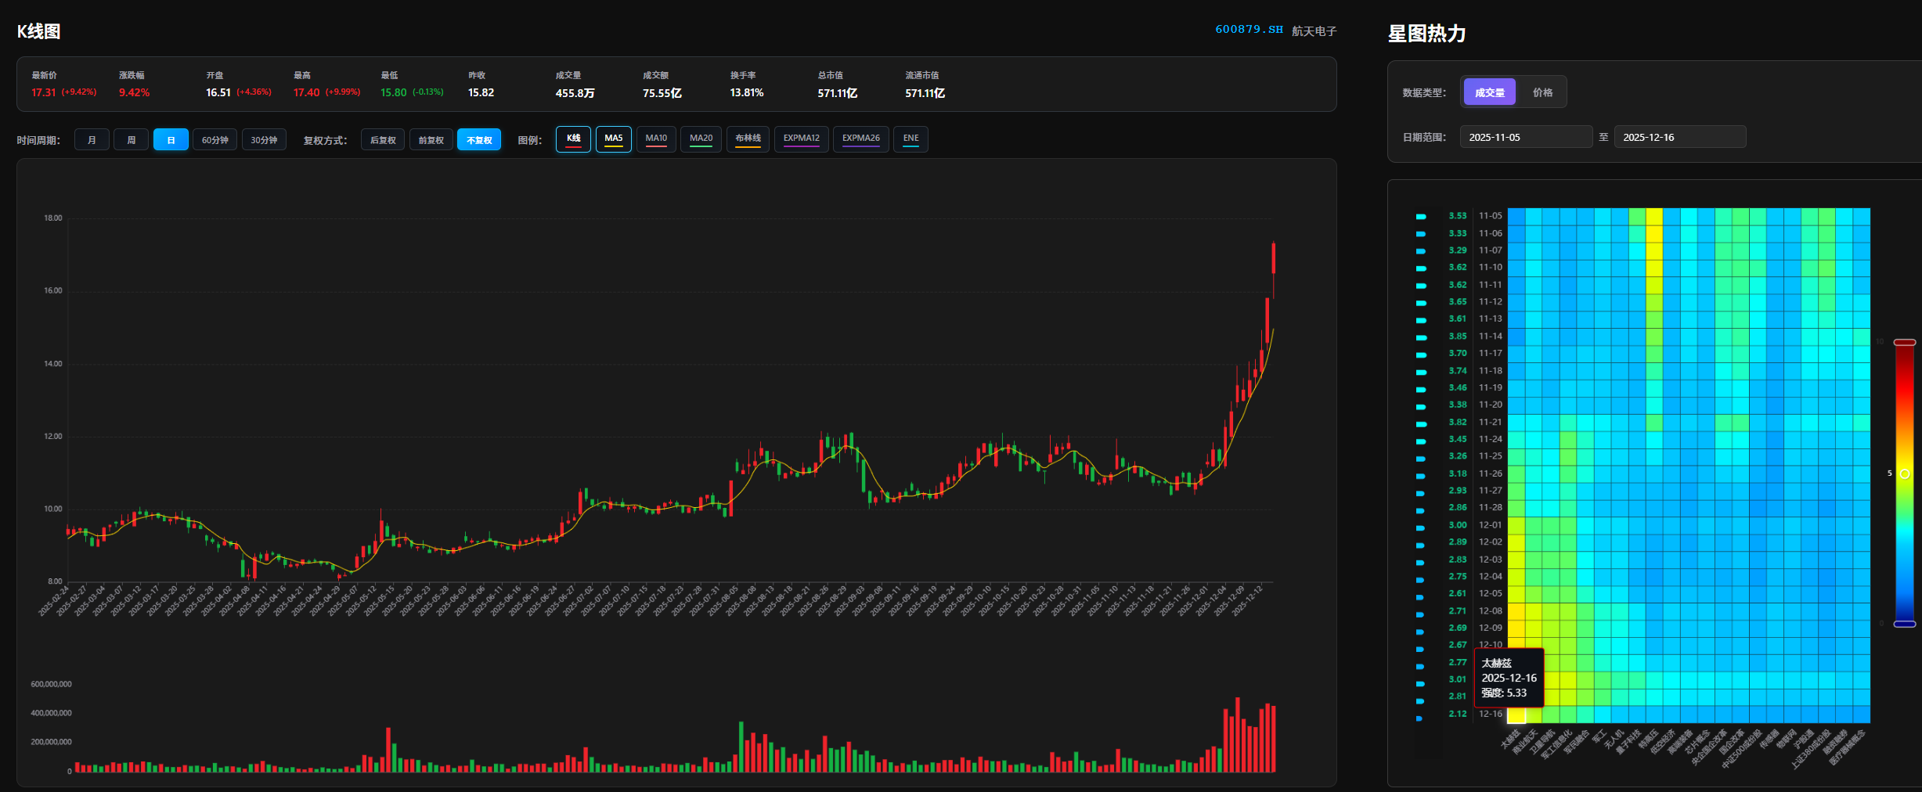Select the 不复权 adjustment option

(x=479, y=140)
